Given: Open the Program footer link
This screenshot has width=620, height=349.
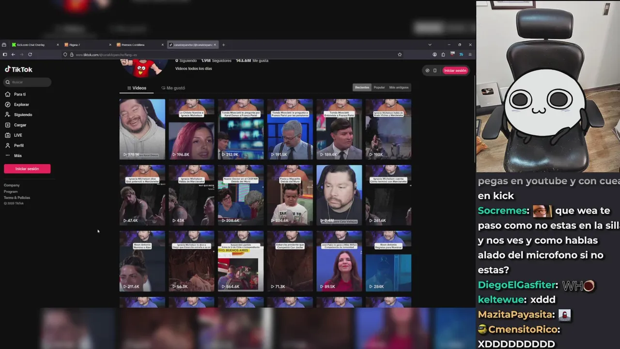Looking at the screenshot, I should (11, 191).
